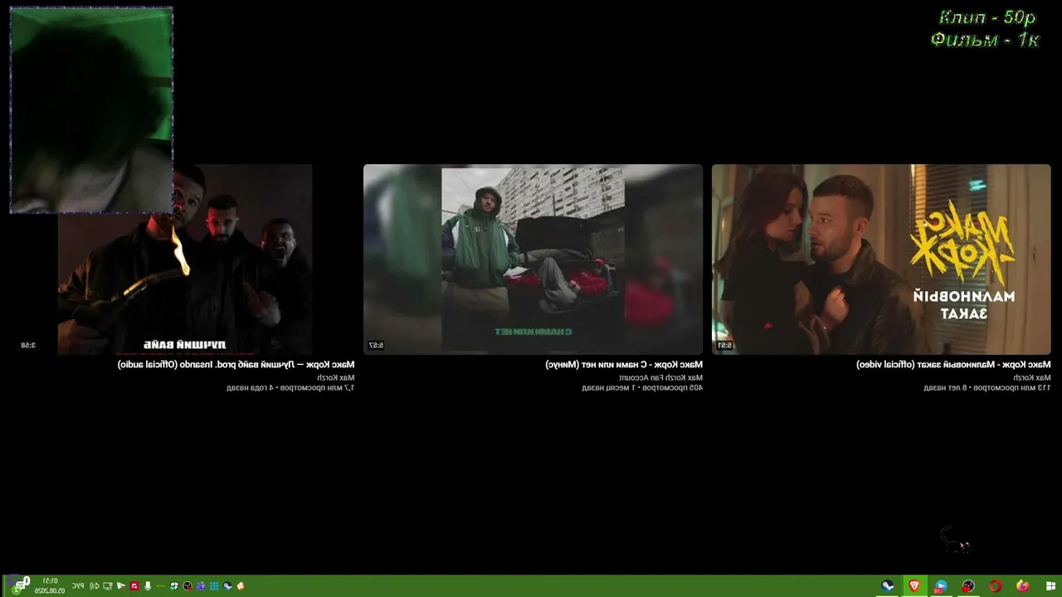Launch Firefox from the taskbar
Screen dimensions: 1062x597
click(1023, 586)
